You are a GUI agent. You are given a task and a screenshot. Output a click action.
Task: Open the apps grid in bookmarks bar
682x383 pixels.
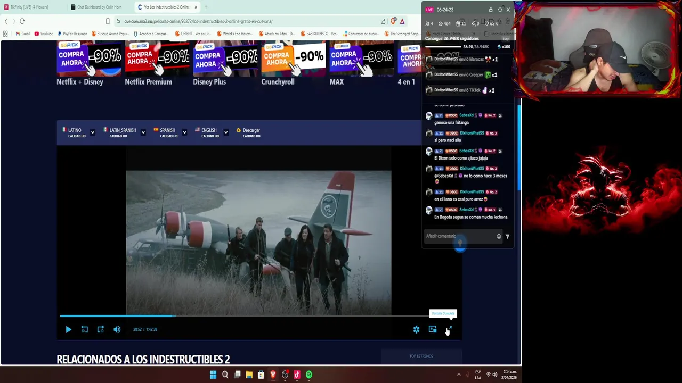5,34
